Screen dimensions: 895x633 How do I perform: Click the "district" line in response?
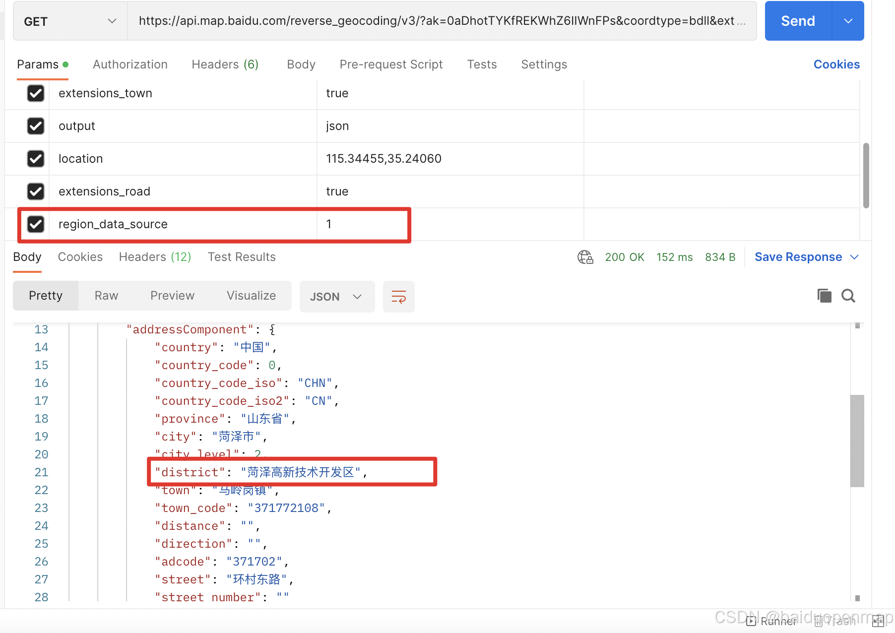(261, 472)
